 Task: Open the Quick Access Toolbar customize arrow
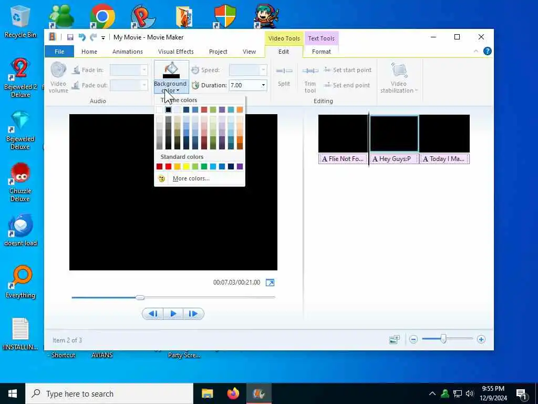point(103,37)
